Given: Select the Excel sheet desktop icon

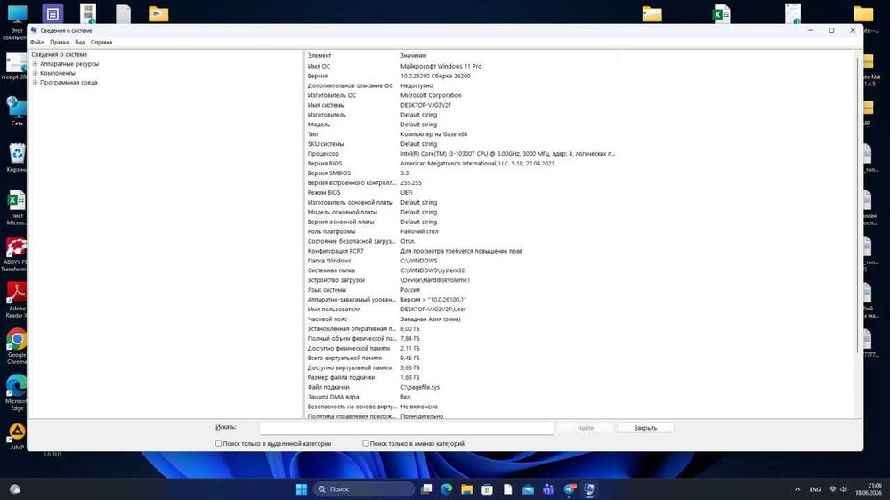Looking at the screenshot, I should coord(16,207).
